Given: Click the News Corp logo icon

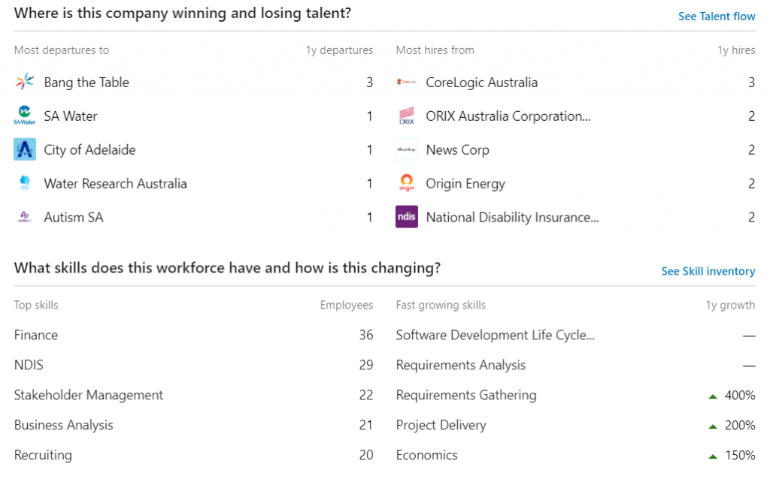Looking at the screenshot, I should (x=407, y=149).
